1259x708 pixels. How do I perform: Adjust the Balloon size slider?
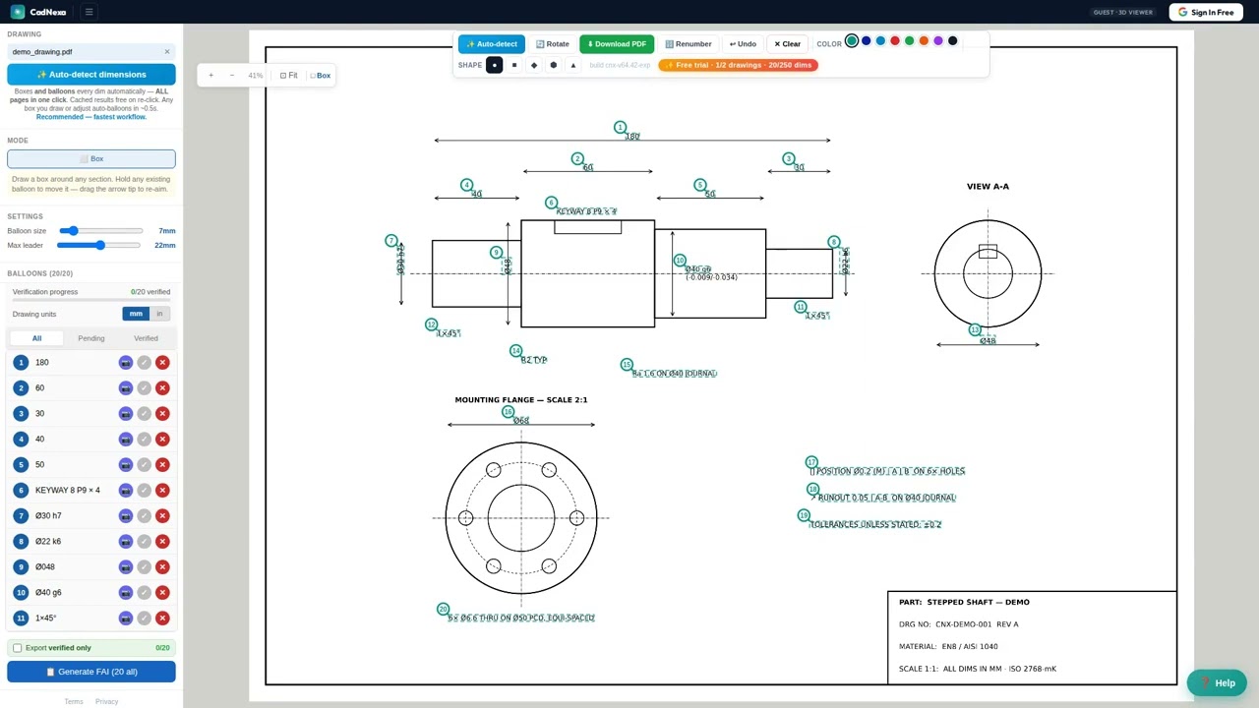click(101, 231)
